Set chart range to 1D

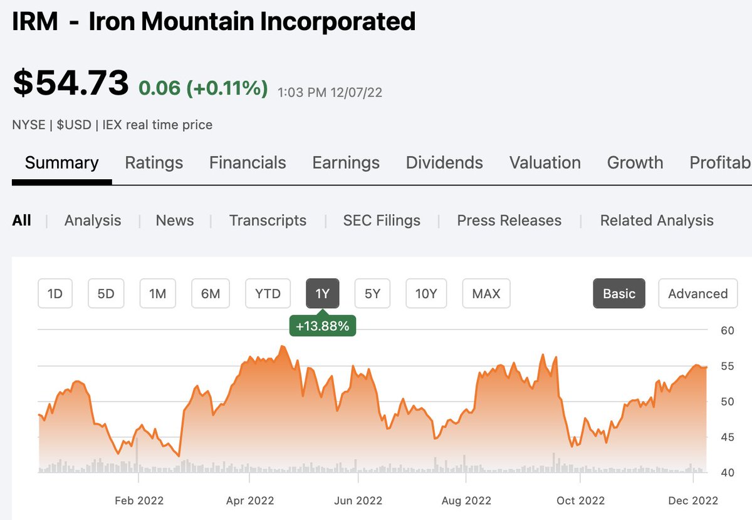click(x=55, y=294)
